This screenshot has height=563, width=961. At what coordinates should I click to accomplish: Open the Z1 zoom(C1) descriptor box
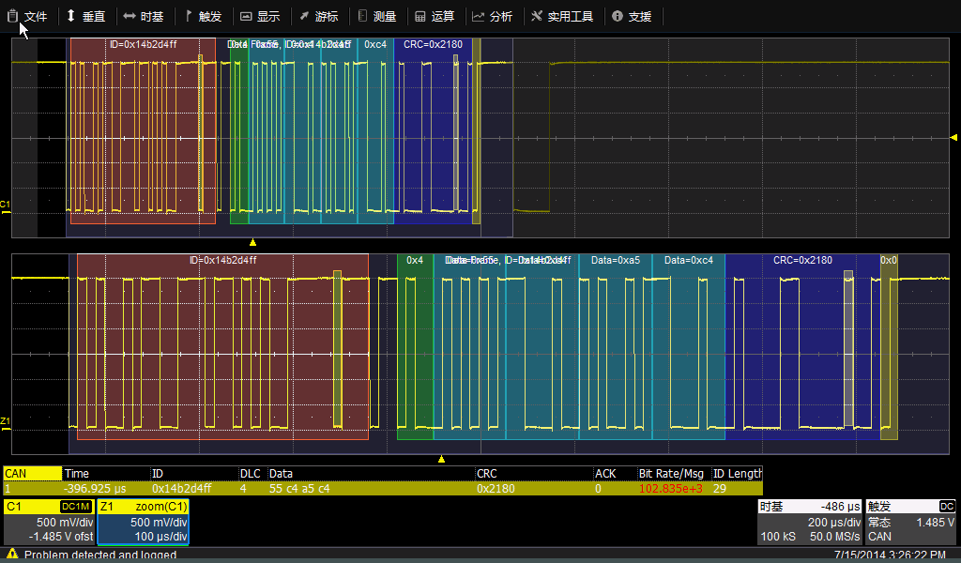click(x=143, y=522)
